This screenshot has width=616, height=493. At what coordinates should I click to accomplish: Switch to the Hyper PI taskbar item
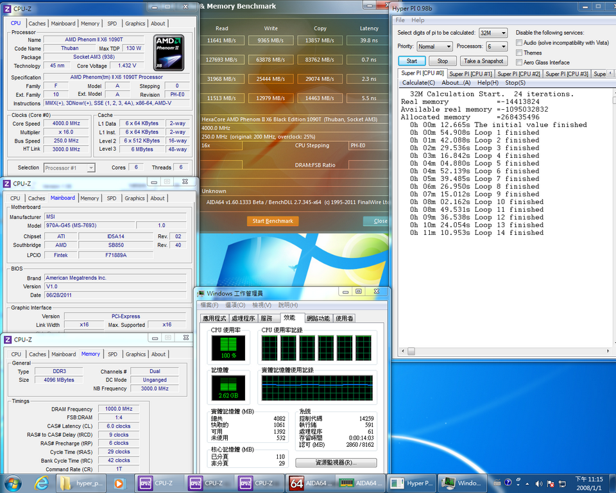click(411, 483)
